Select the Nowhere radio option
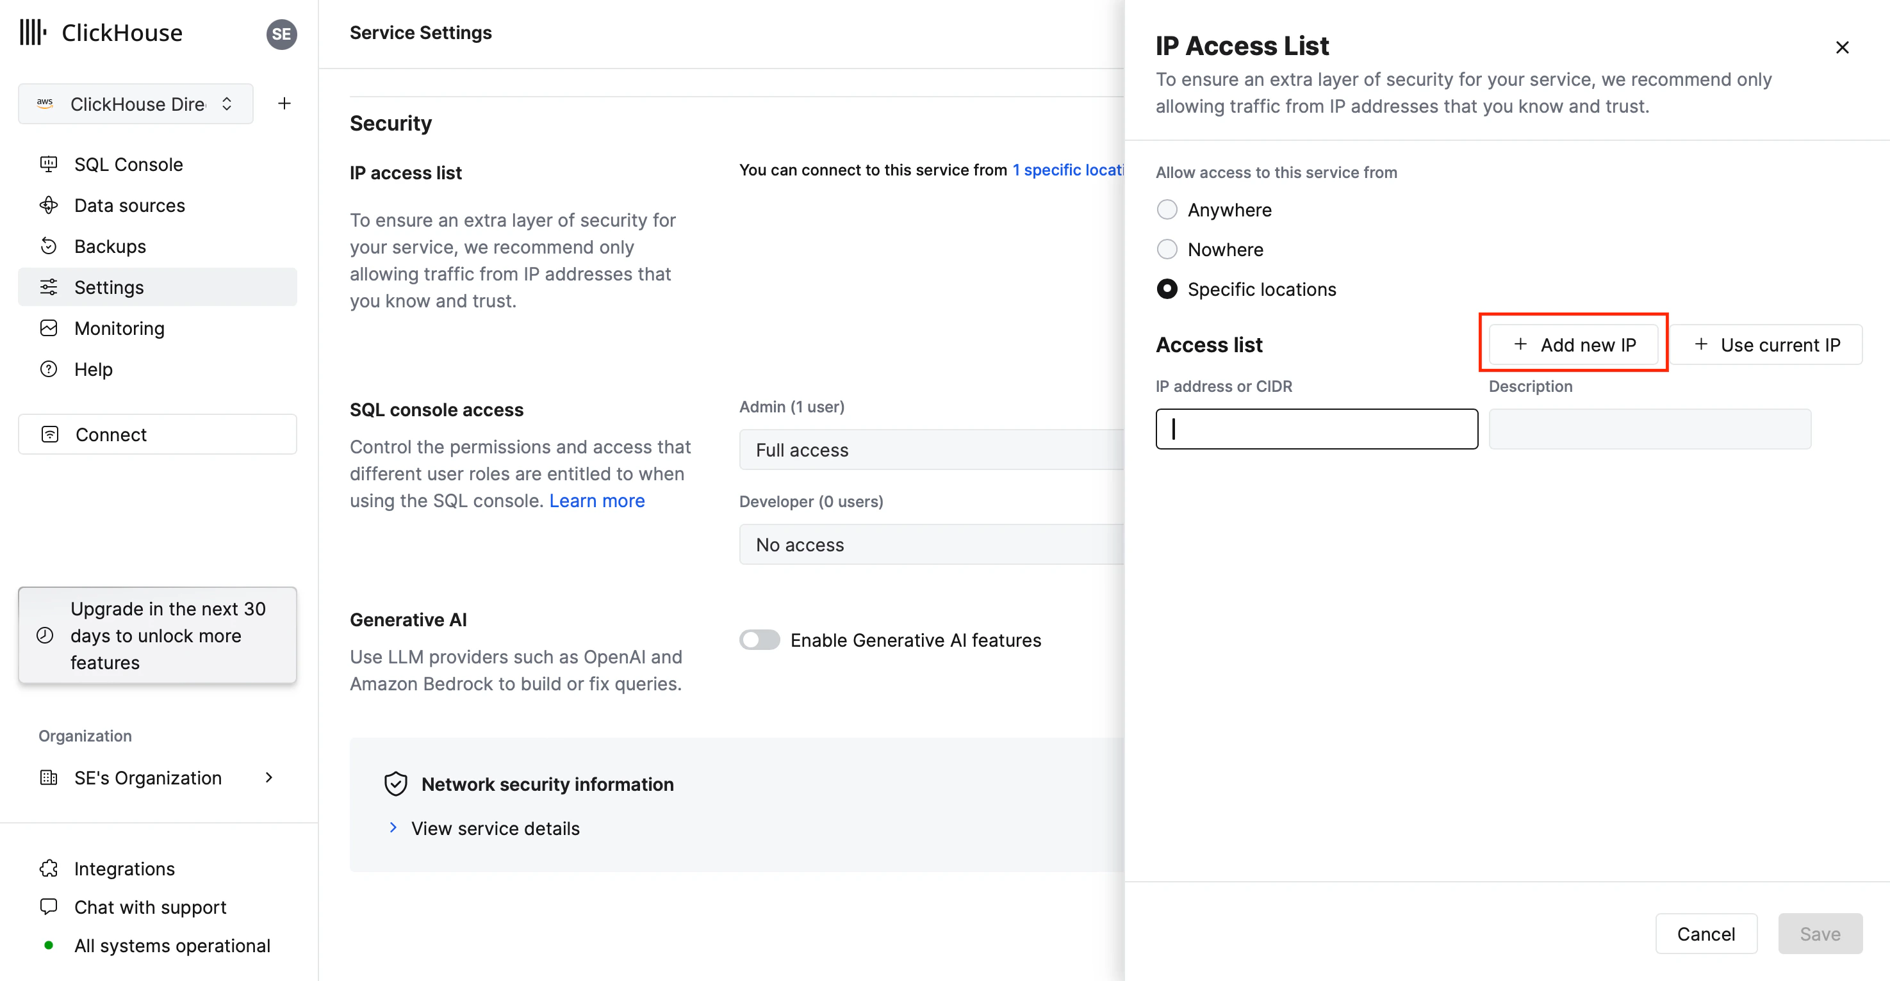The width and height of the screenshot is (1890, 981). pyautogui.click(x=1167, y=249)
